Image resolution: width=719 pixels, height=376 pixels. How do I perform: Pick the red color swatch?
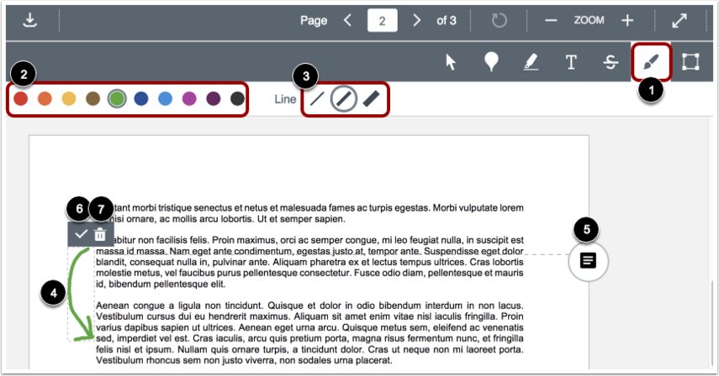coord(21,98)
